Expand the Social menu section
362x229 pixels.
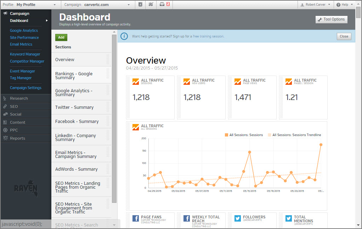click(x=26, y=114)
